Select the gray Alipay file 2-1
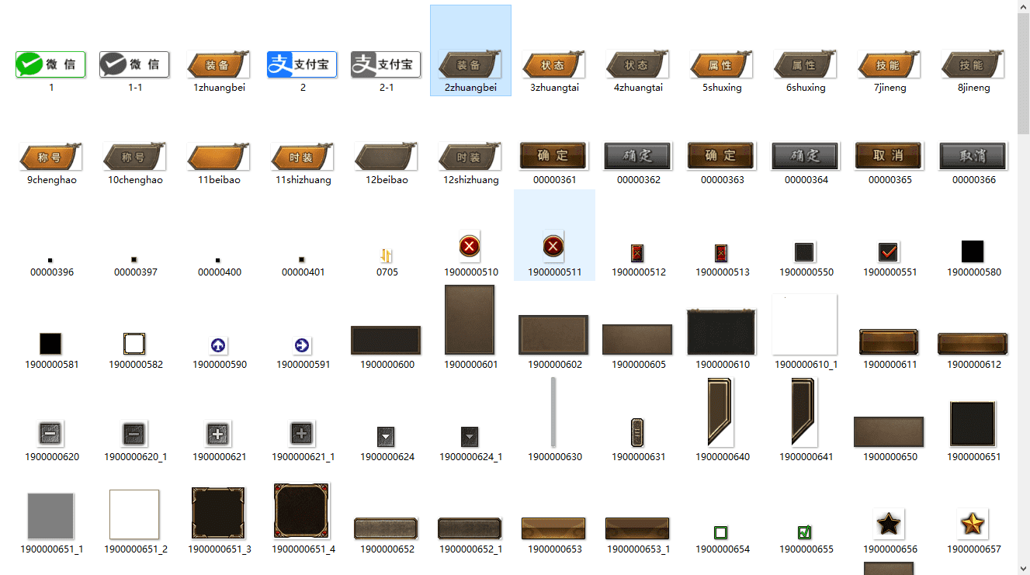Screen dimensions: 1030x575 pos(386,64)
